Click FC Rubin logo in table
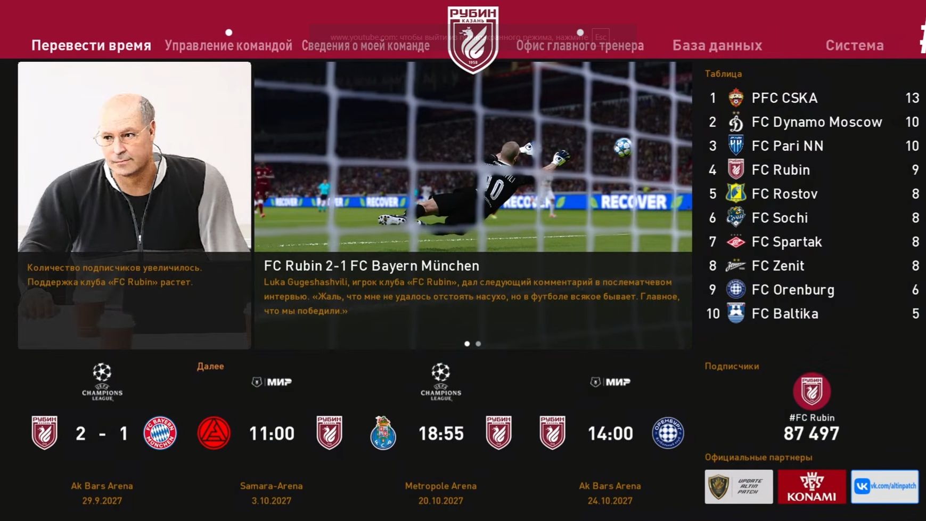Image resolution: width=926 pixels, height=521 pixels. [x=736, y=169]
